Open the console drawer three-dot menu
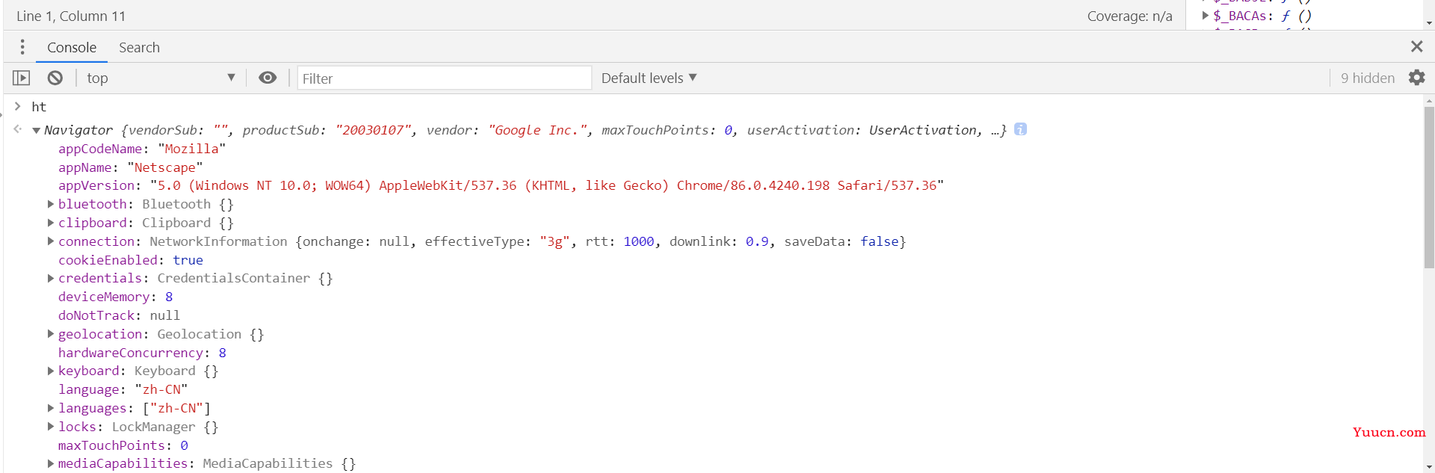The image size is (1435, 473). click(x=22, y=47)
